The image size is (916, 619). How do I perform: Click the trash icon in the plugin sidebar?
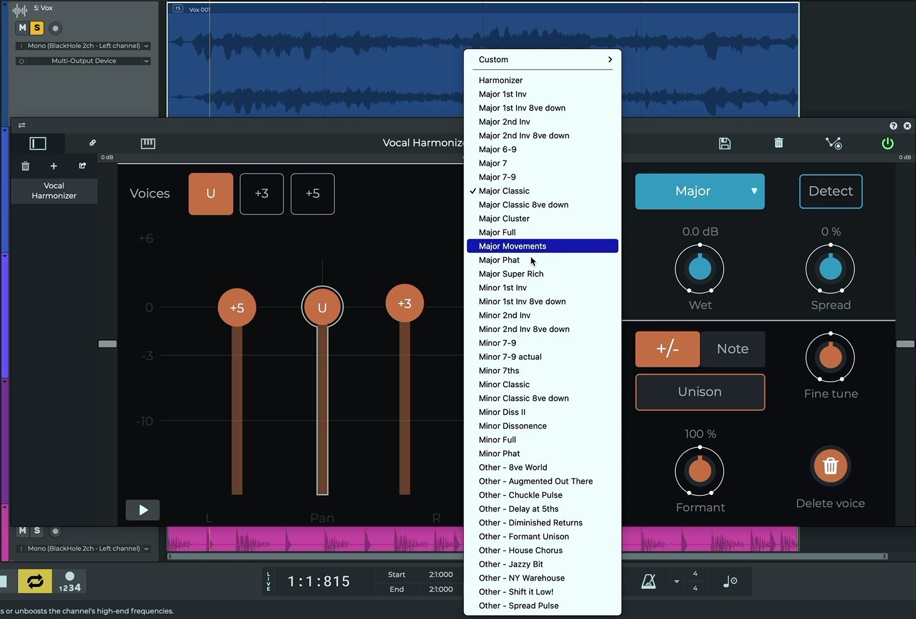(26, 166)
